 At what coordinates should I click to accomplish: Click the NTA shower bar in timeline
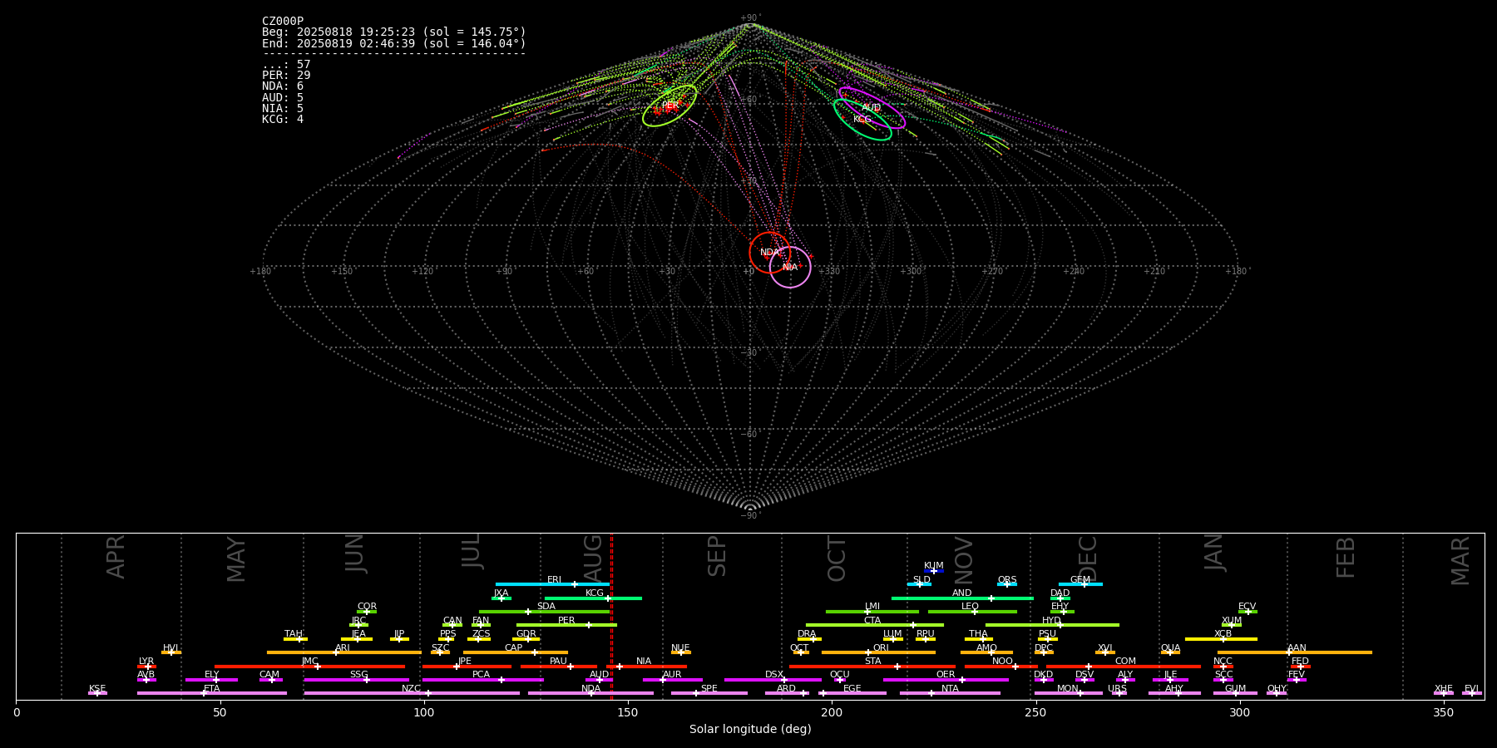pyautogui.click(x=950, y=693)
